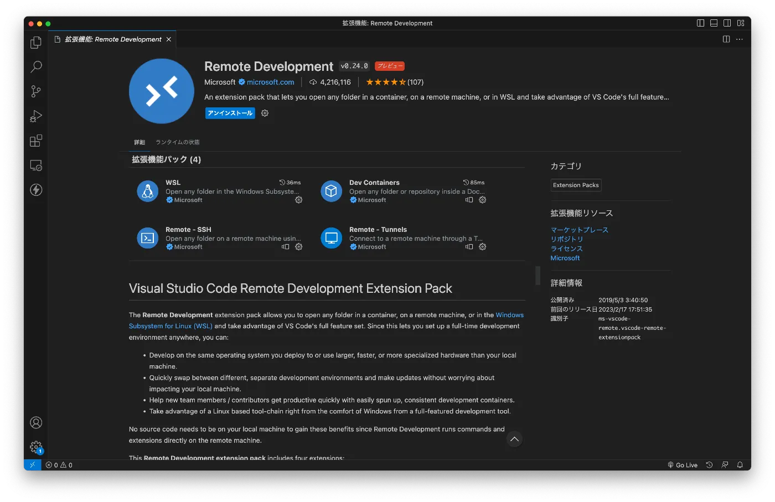Click the Remote Development extension logo
Image resolution: width=775 pixels, height=502 pixels.
(x=162, y=91)
